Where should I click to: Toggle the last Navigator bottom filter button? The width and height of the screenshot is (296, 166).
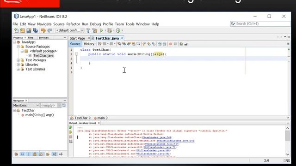click(61, 154)
